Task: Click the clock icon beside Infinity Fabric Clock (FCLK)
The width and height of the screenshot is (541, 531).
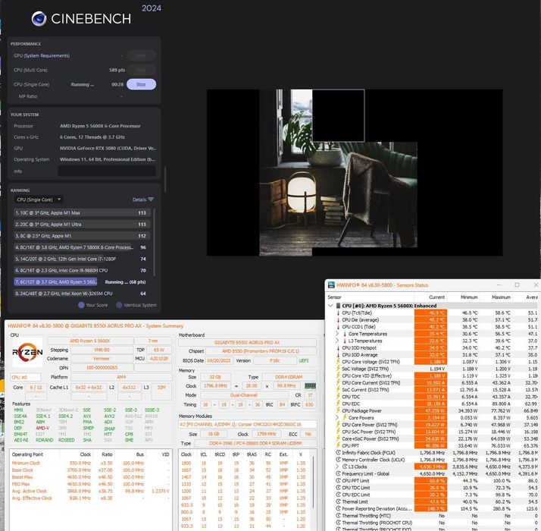Action: pos(338,453)
